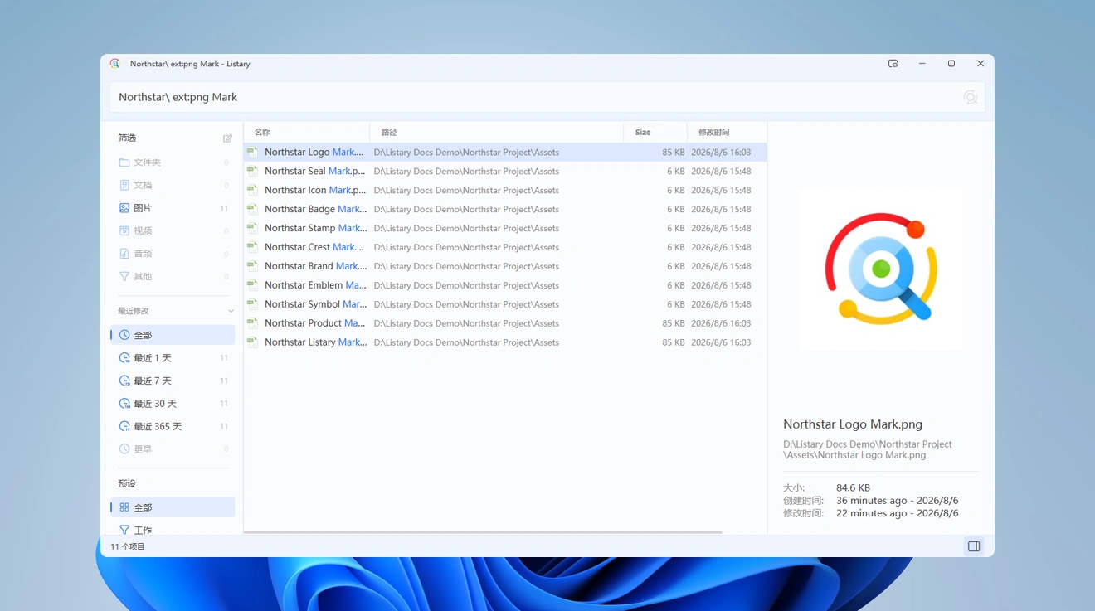The height and width of the screenshot is (611, 1095).
Task: Click PNG icon of Northstar Badge Mark row
Action: tap(252, 210)
